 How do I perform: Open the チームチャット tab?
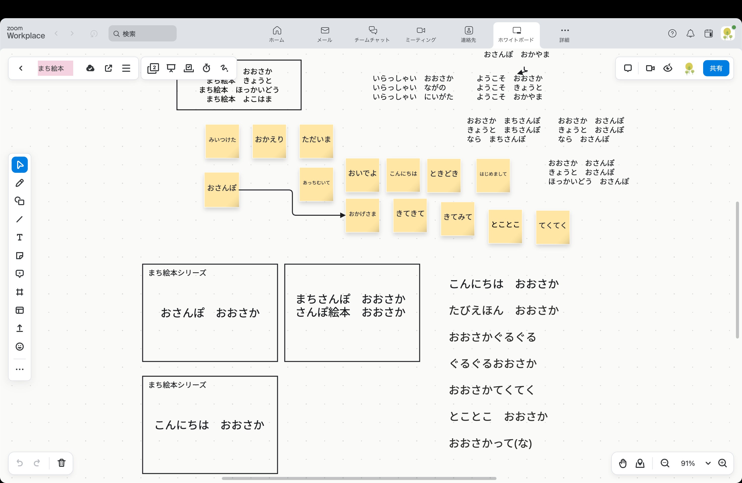pos(372,34)
